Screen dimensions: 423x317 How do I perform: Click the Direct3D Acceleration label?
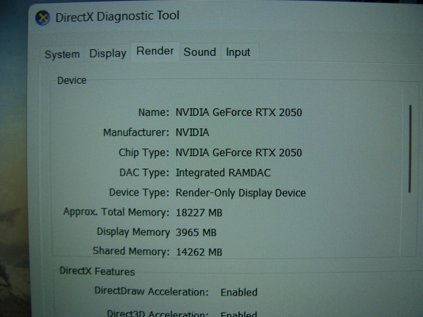tap(156, 314)
